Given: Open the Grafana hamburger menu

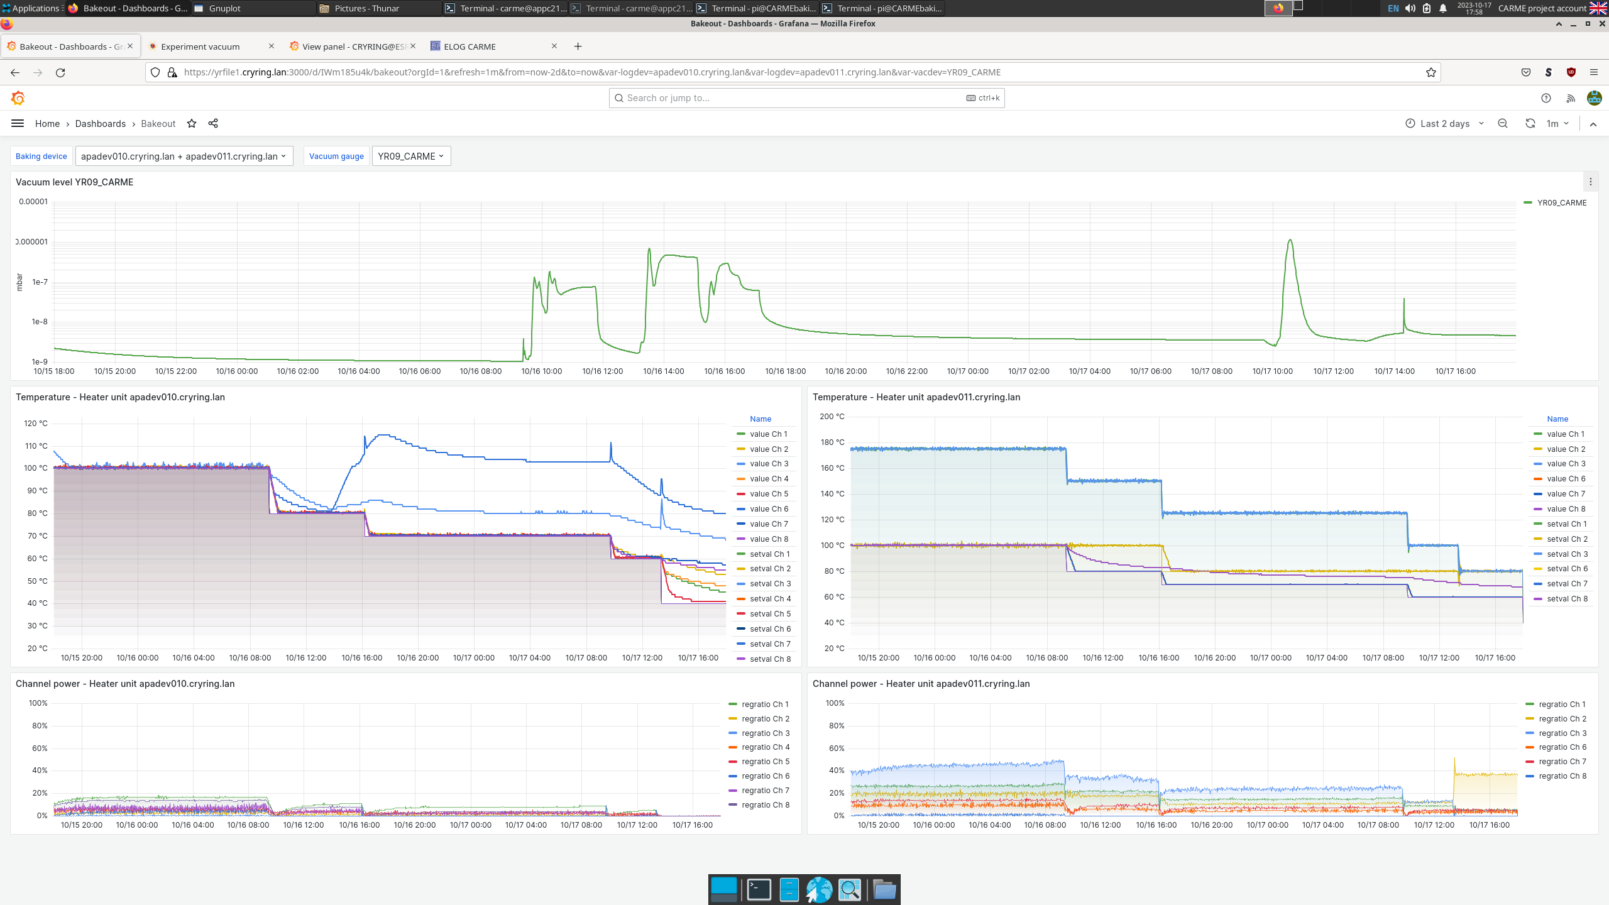Looking at the screenshot, I should 18,124.
